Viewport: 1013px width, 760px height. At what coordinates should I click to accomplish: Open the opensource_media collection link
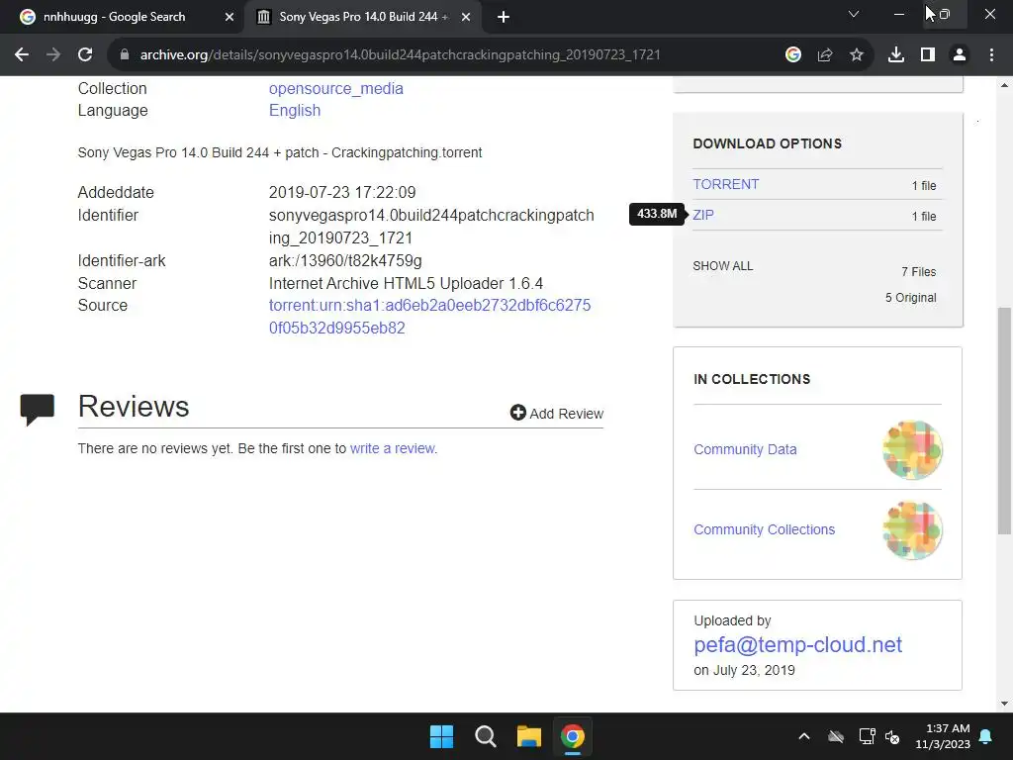[x=336, y=88]
